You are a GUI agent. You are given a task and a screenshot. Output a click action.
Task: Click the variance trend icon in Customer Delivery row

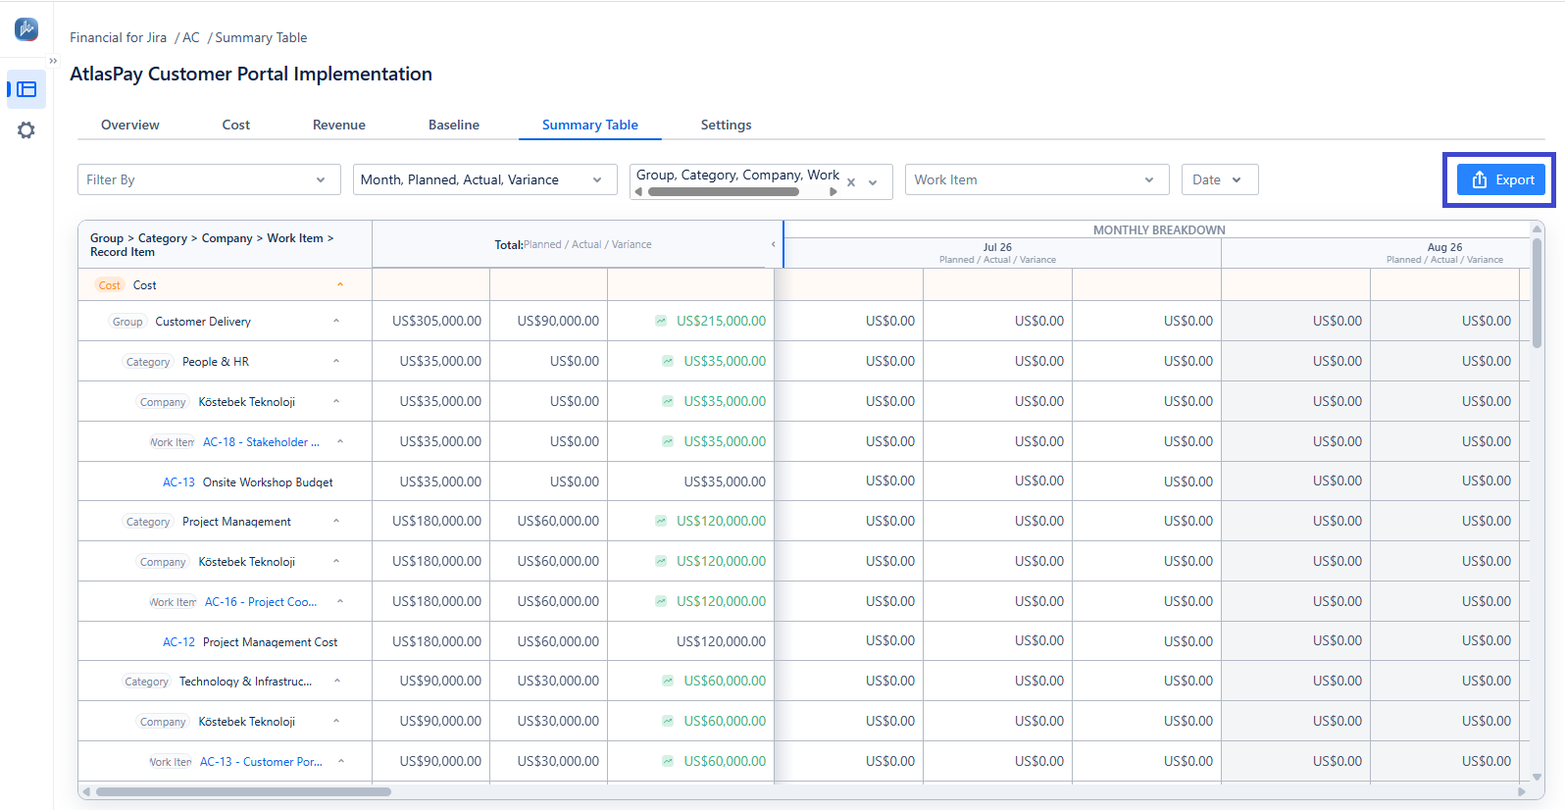661,321
